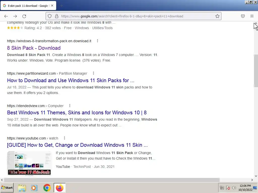Open a new tab with plus button
The image size is (258, 193).
61,6
